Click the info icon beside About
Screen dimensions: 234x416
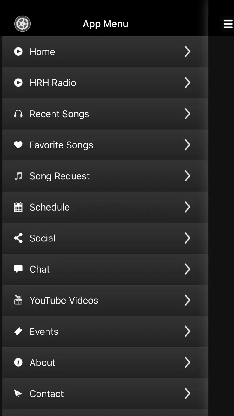tap(18, 362)
